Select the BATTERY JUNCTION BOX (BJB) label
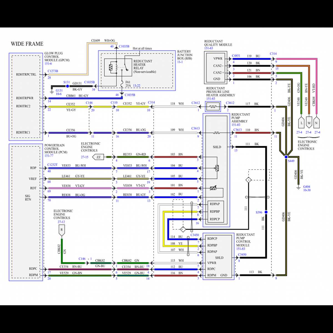333x333 pixels. coord(185,55)
